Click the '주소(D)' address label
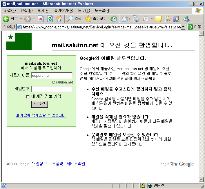205x189 pixels. pyautogui.click(x=9, y=27)
